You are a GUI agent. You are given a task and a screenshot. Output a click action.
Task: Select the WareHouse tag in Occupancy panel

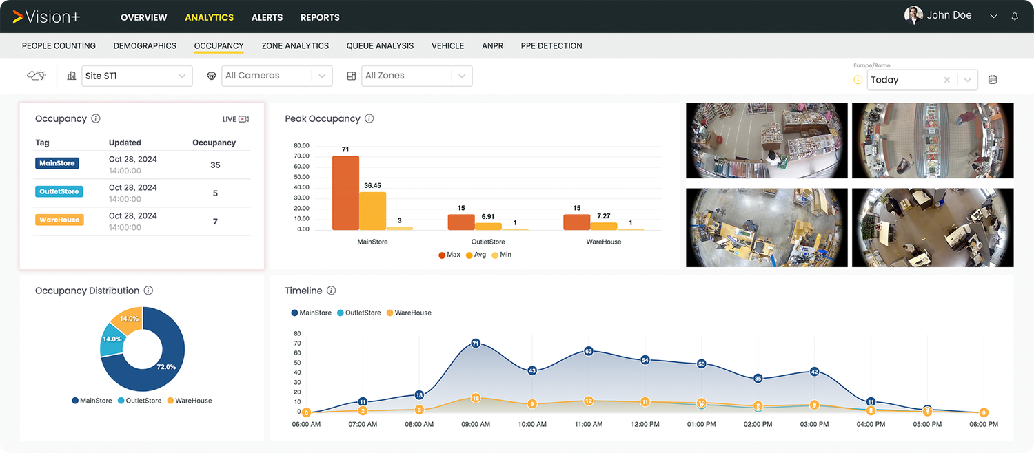pyautogui.click(x=59, y=220)
